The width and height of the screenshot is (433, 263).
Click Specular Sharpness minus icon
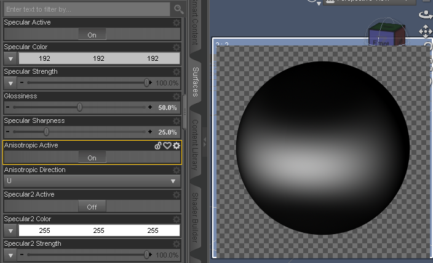(7, 131)
